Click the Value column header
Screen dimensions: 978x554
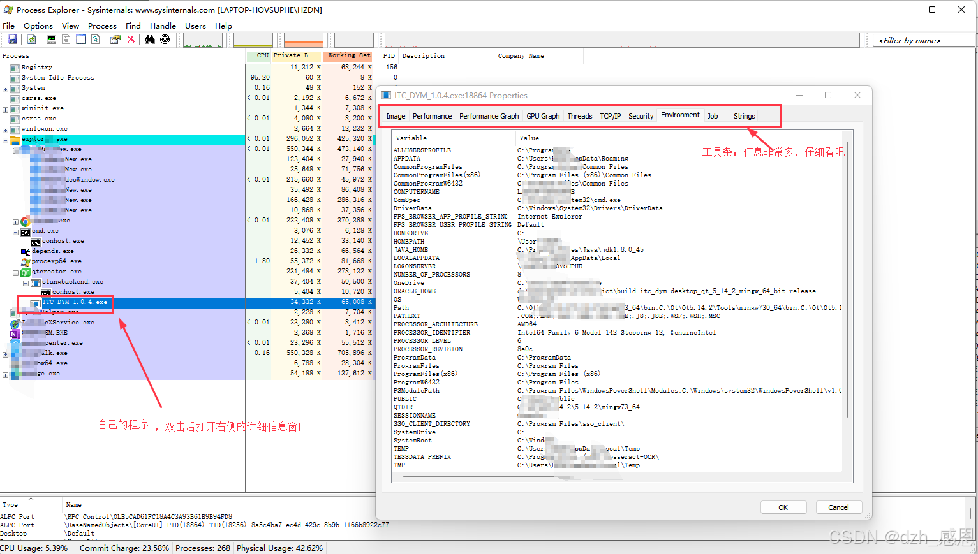coord(679,138)
